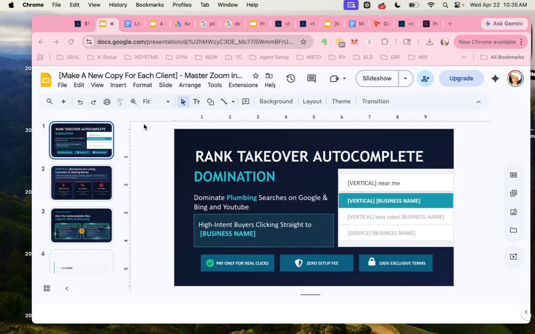
Task: Open the Apple menu
Action: [11, 5]
